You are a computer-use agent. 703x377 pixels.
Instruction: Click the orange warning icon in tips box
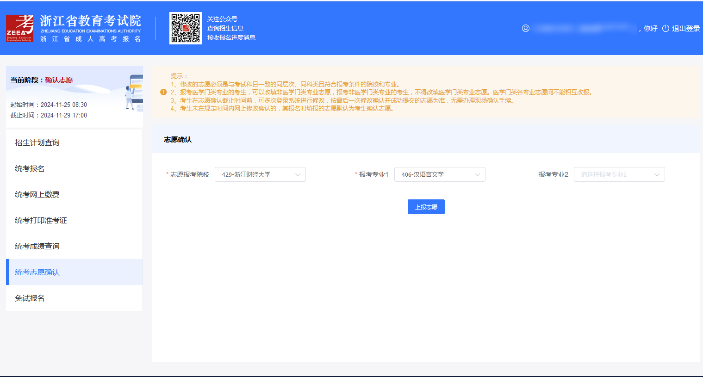coord(163,92)
